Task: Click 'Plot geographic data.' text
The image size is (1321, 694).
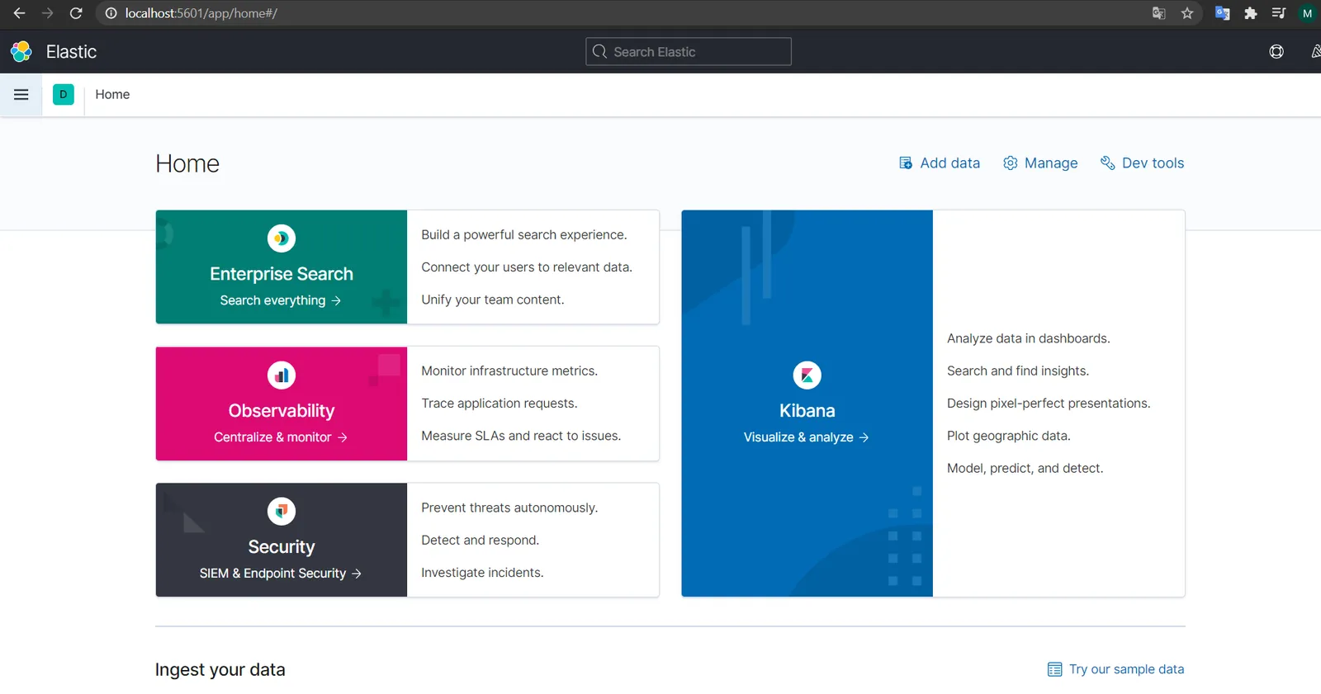Action: point(1009,436)
